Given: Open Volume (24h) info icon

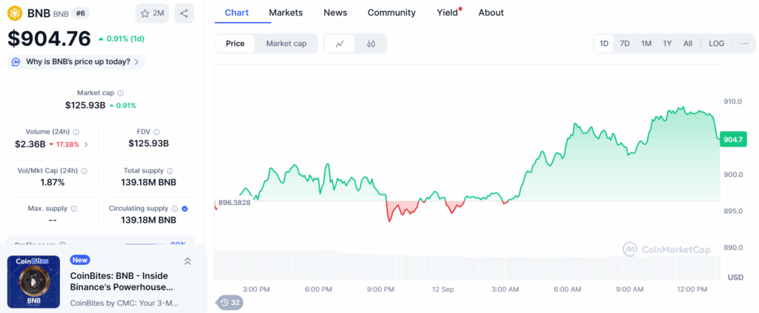Looking at the screenshot, I should point(76,132).
